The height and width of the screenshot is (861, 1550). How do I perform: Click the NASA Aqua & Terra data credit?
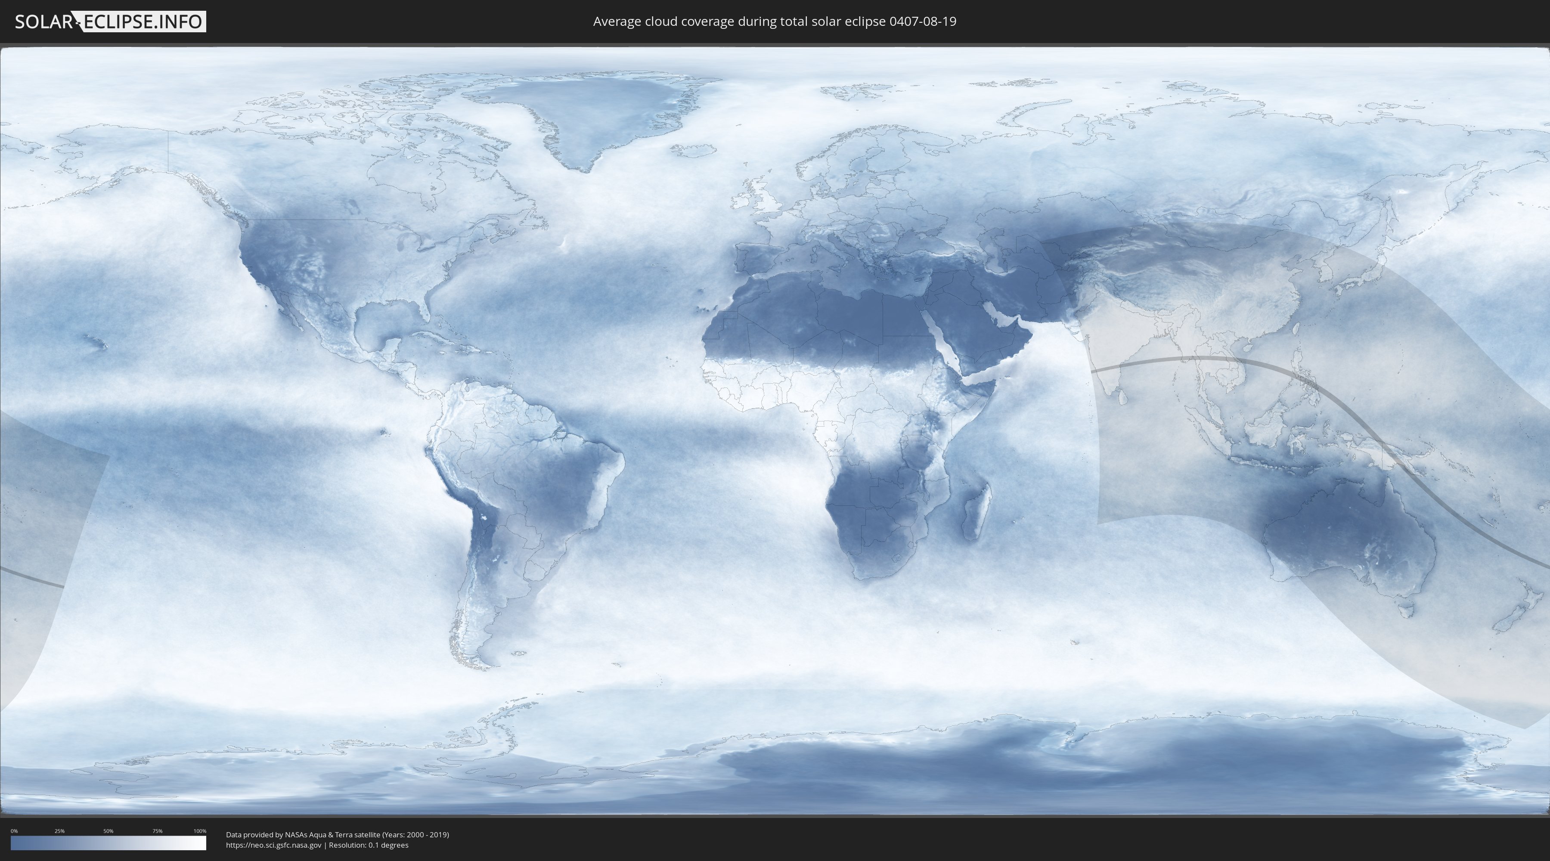pyautogui.click(x=338, y=835)
